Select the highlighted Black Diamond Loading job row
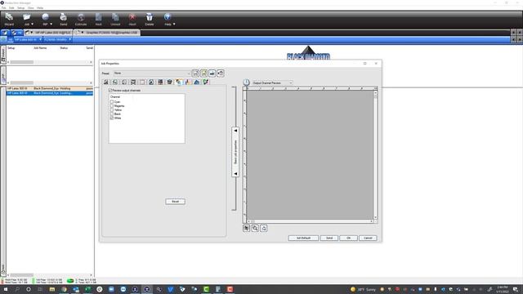 pyautogui.click(x=50, y=93)
